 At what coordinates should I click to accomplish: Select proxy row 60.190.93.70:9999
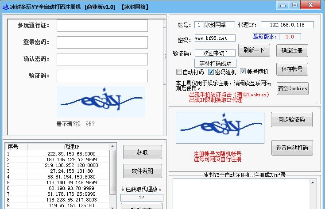[x=58, y=188]
